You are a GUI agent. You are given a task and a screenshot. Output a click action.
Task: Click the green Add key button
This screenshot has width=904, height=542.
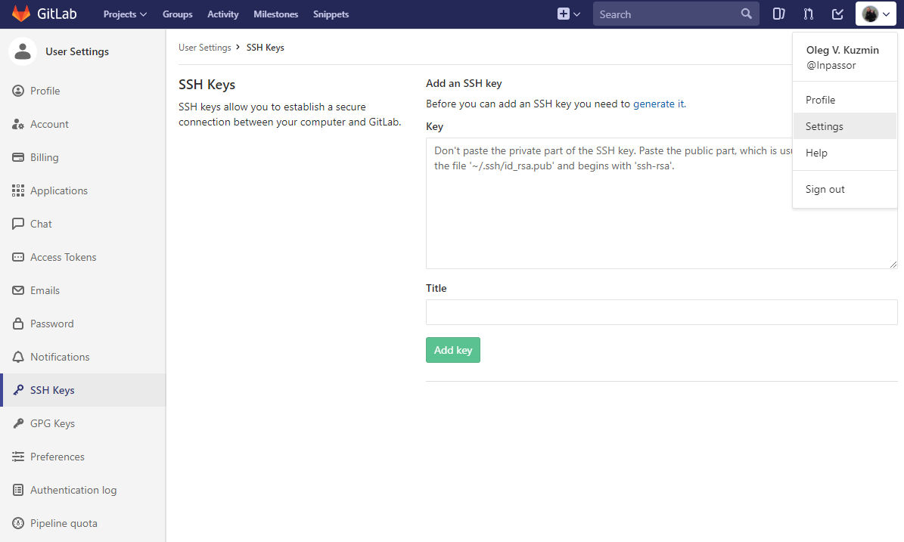tap(453, 350)
